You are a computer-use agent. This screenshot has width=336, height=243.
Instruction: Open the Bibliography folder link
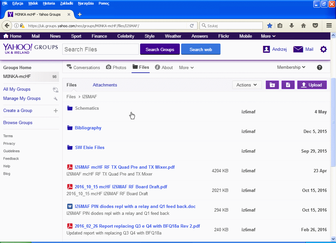click(x=88, y=128)
